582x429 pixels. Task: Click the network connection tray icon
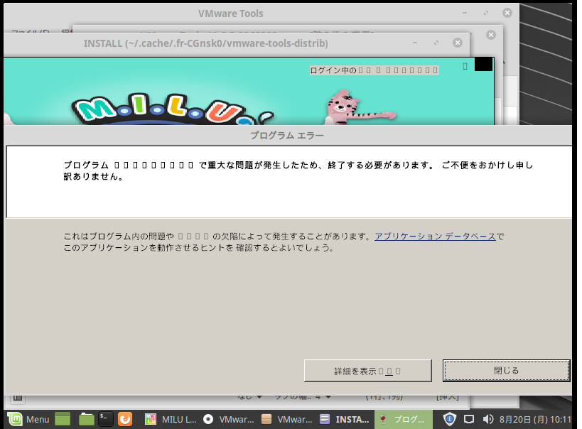469,419
